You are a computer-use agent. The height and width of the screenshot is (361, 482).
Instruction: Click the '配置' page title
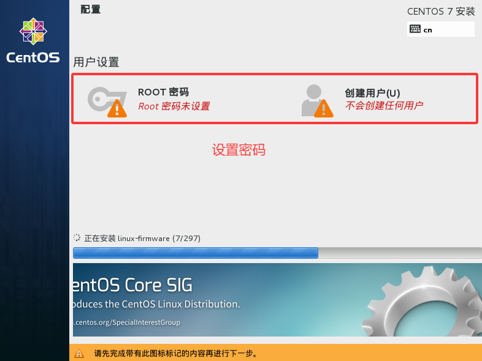[x=90, y=10]
